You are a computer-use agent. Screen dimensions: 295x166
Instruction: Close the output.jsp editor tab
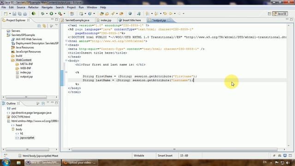coord(169,20)
